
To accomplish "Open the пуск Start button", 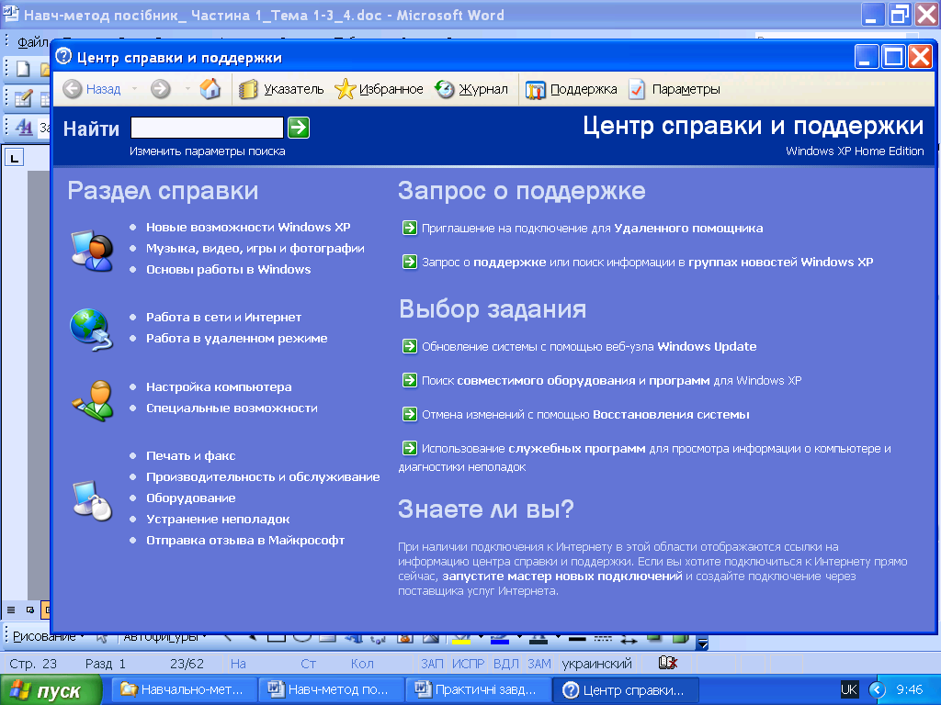I will [x=51, y=690].
